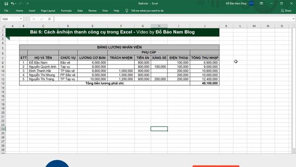Click the selected cell H24
Image resolution: width=296 pixels, height=167 pixels.
pos(159,129)
